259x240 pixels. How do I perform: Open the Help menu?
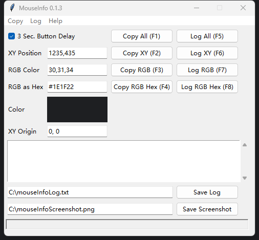click(55, 21)
